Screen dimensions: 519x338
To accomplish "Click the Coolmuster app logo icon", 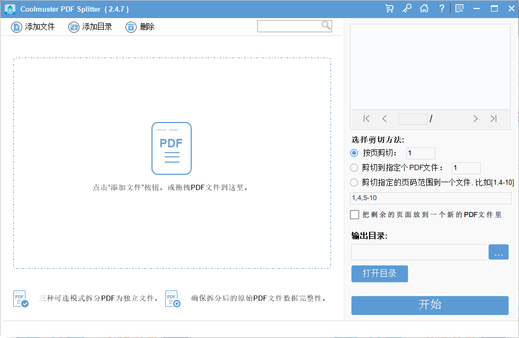I will [10, 9].
